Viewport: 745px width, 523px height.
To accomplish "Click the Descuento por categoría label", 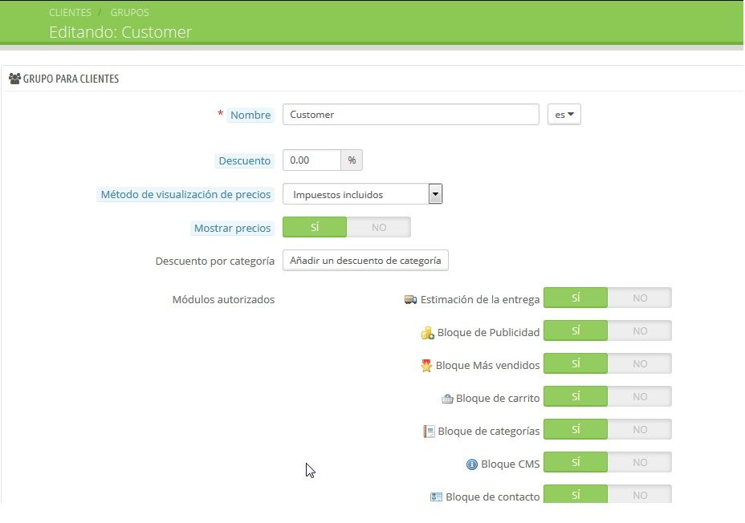I will coord(215,261).
